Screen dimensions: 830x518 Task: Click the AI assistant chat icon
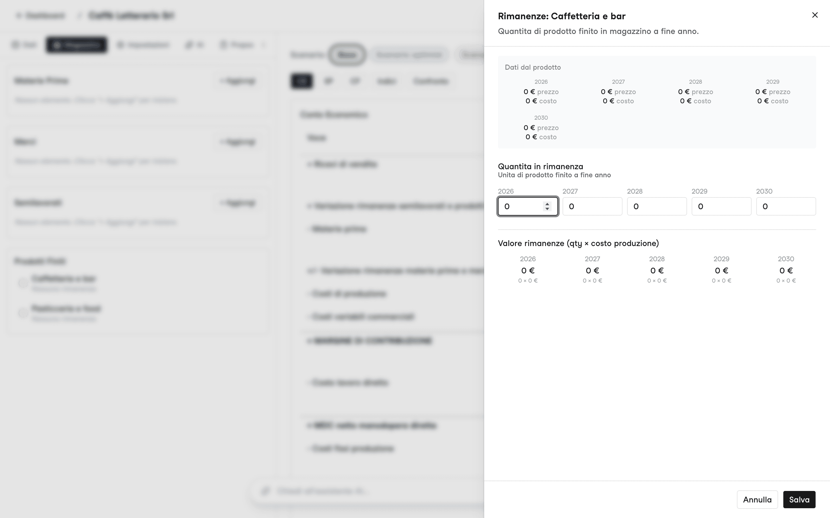(x=265, y=491)
